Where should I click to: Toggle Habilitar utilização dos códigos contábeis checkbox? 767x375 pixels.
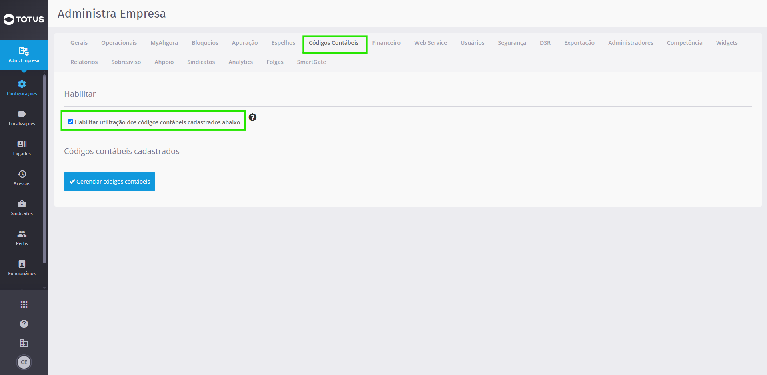pyautogui.click(x=70, y=122)
